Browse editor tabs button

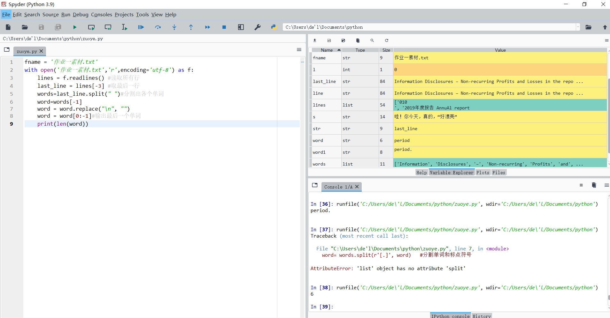pyautogui.click(x=7, y=49)
